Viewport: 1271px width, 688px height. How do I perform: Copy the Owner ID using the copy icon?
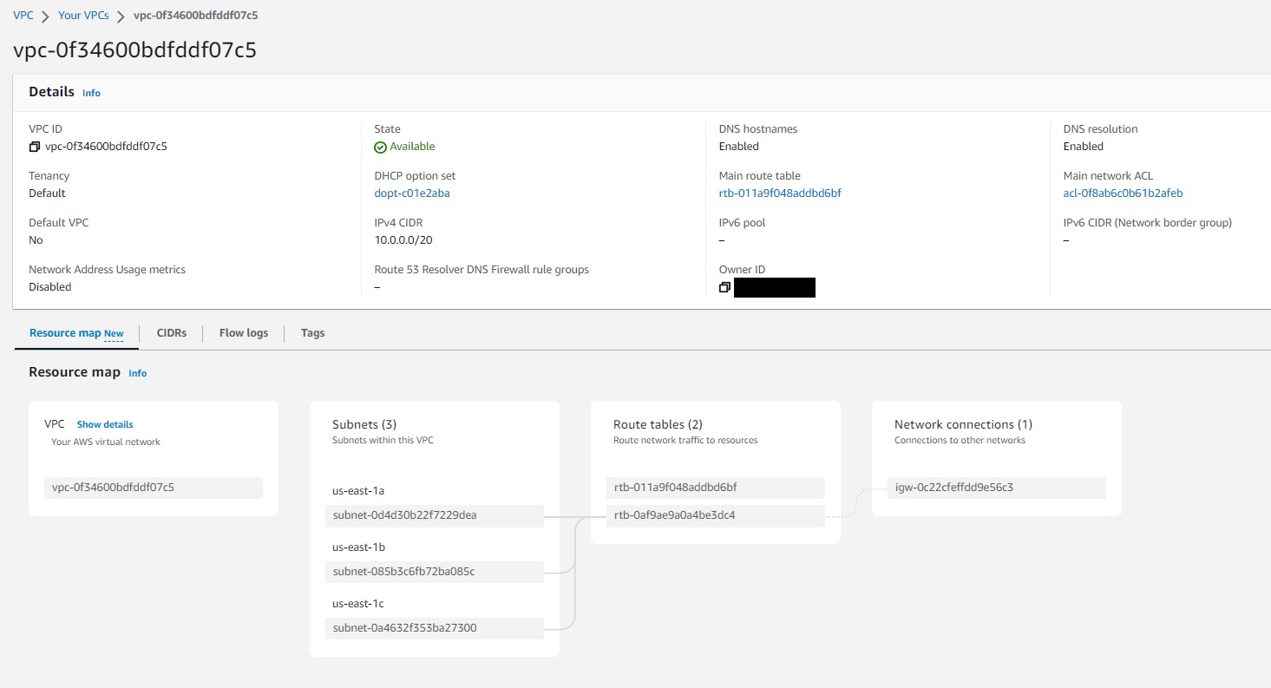[725, 287]
